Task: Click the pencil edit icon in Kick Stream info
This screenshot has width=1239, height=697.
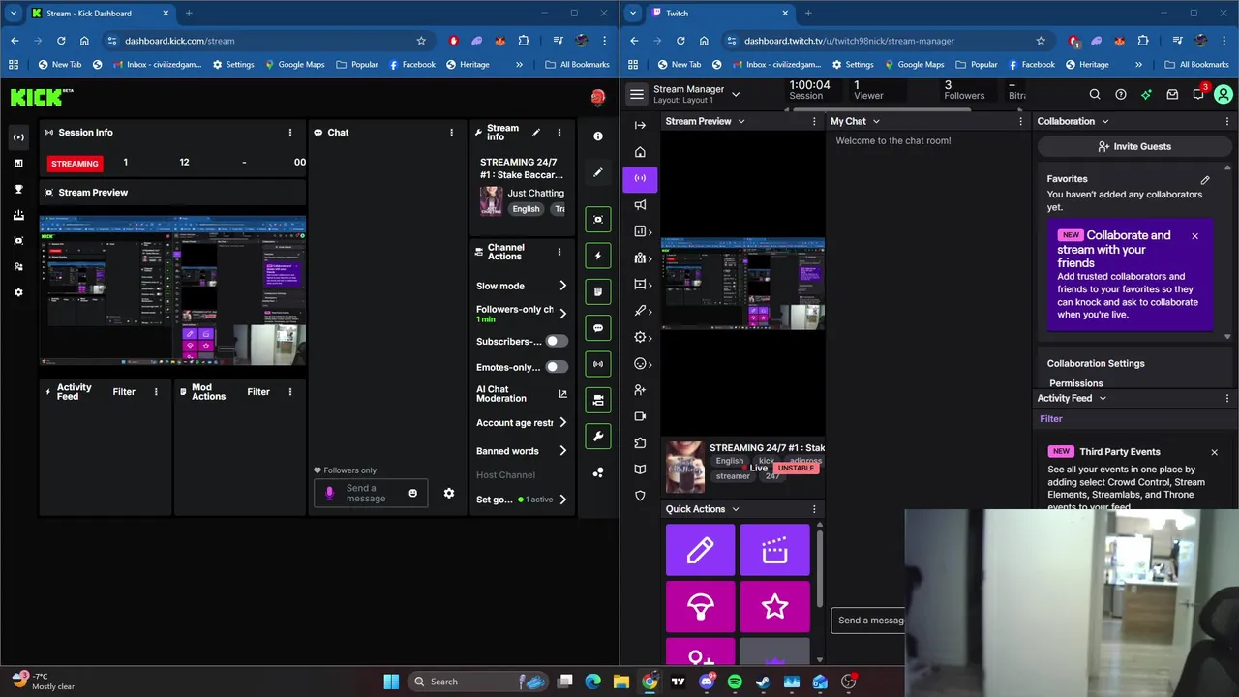Action: tap(536, 133)
